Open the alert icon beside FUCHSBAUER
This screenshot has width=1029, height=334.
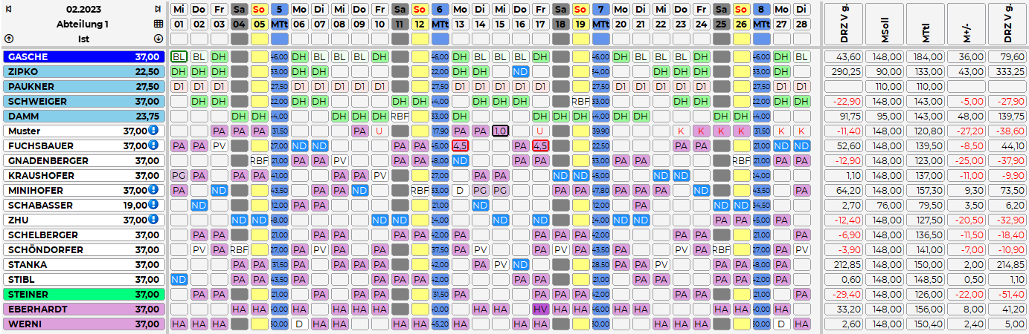click(153, 145)
